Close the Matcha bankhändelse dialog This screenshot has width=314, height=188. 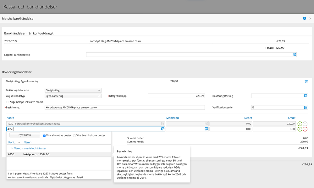(310, 19)
